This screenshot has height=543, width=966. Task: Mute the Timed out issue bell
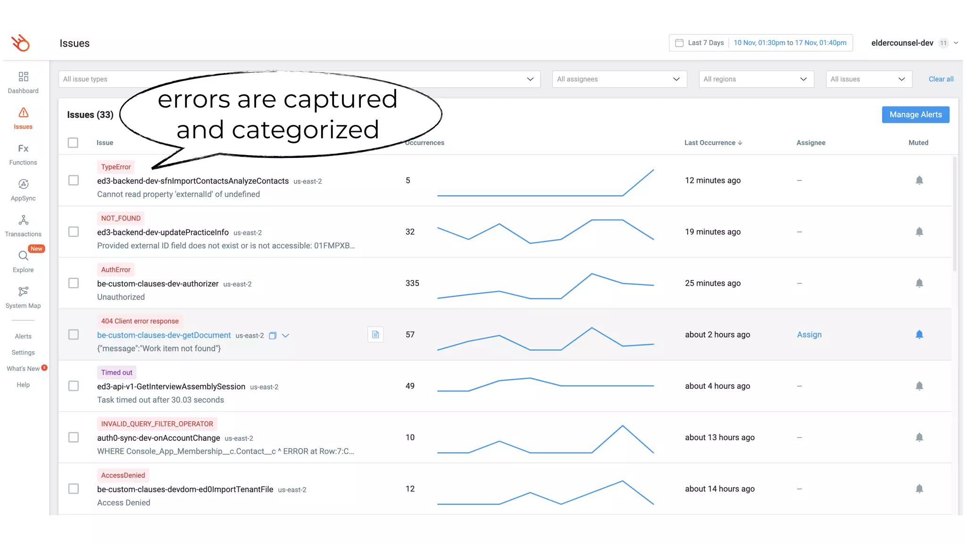click(x=919, y=386)
